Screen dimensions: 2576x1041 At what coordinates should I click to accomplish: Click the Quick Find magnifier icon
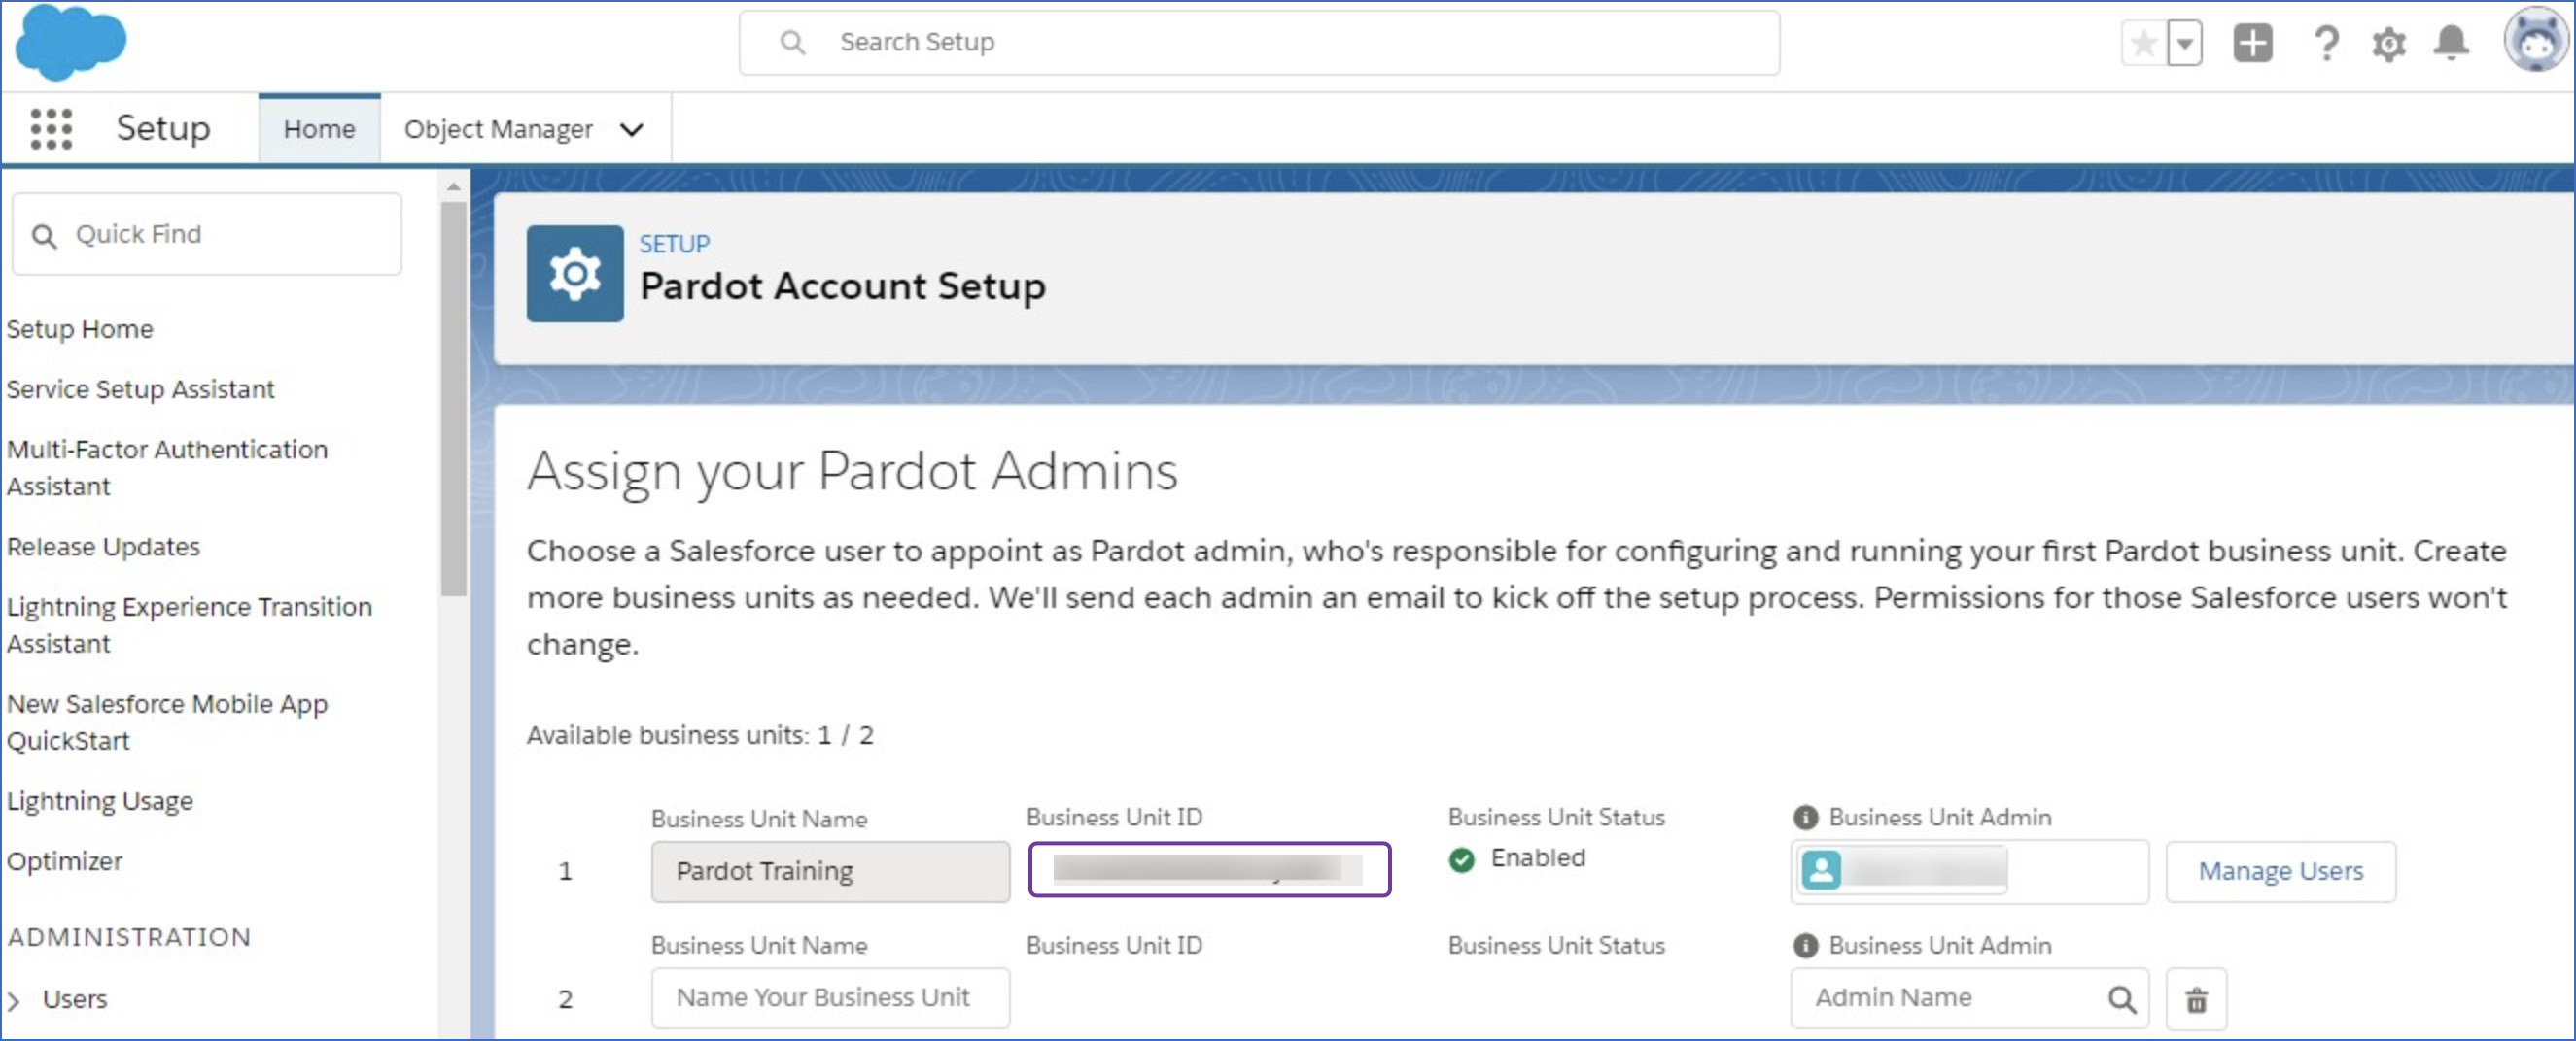point(44,236)
